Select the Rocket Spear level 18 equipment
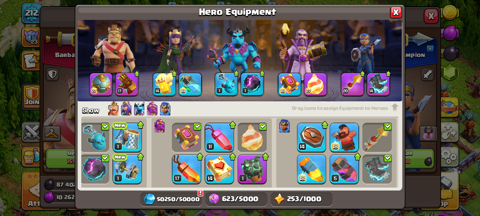 click(x=311, y=169)
